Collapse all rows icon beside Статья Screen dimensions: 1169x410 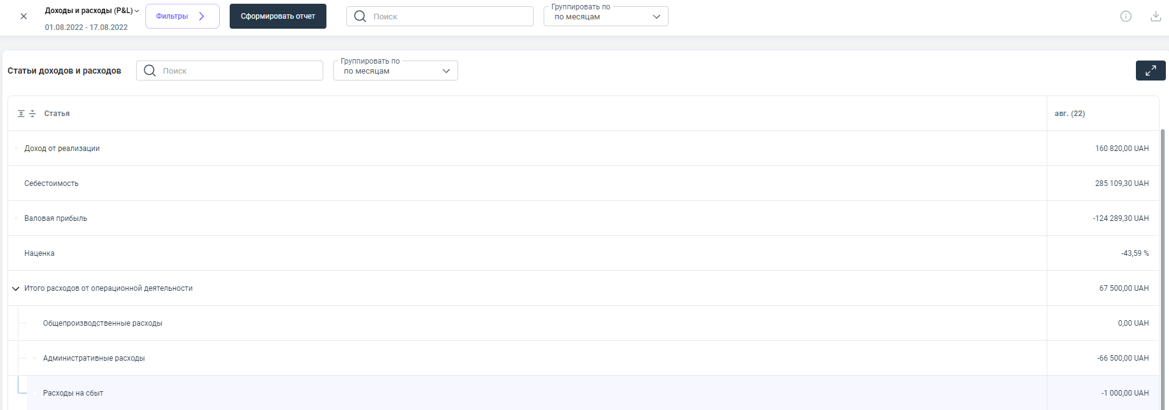tap(32, 114)
